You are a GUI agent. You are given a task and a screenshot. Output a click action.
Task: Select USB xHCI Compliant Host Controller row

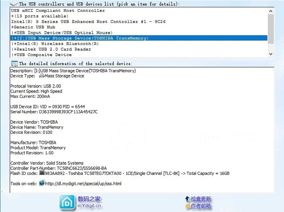pos(139,10)
